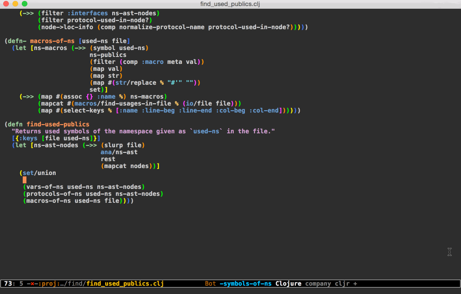Viewport: 461px width, 294px height.
Task: Click the Clojure major mode indicator
Action: click(288, 283)
